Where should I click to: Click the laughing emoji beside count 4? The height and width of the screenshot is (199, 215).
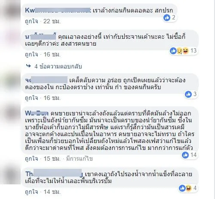coord(189,188)
